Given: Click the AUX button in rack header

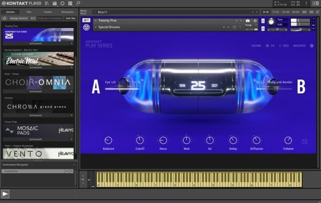Looking at the screenshot, I should click(311, 12).
